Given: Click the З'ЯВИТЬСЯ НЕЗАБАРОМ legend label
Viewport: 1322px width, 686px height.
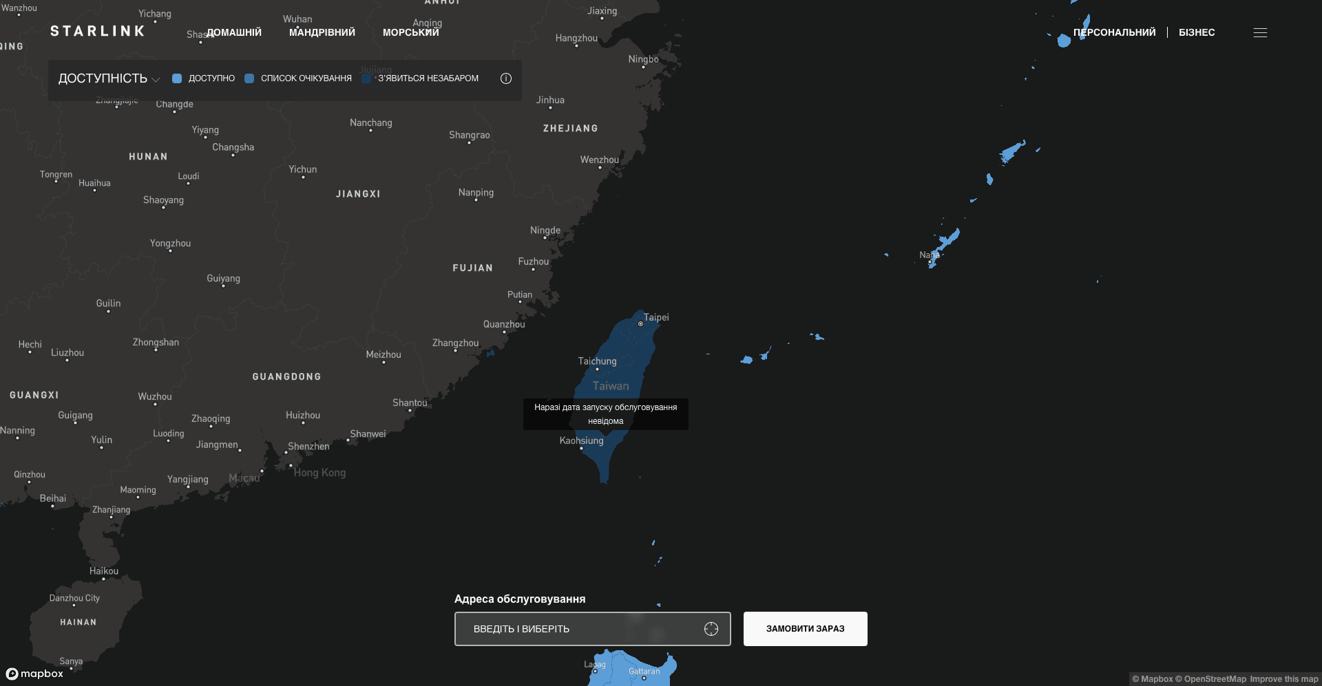Looking at the screenshot, I should (428, 78).
